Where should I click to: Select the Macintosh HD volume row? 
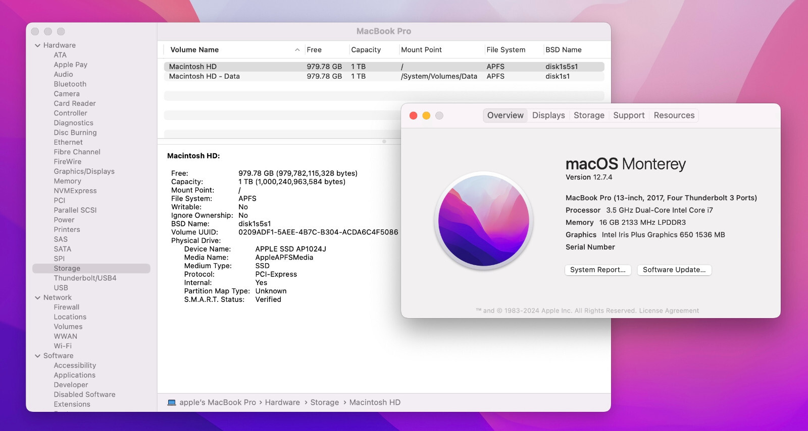point(384,67)
